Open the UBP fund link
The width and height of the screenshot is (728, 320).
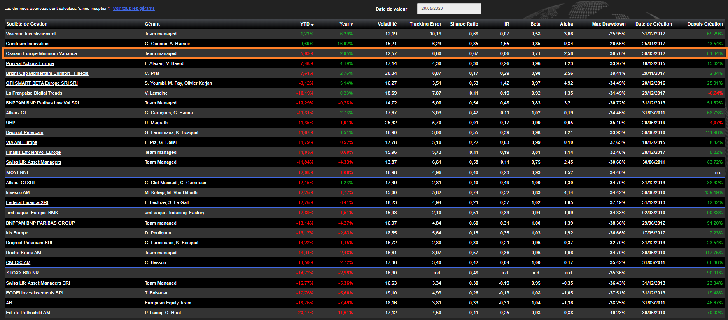[x=11, y=123]
